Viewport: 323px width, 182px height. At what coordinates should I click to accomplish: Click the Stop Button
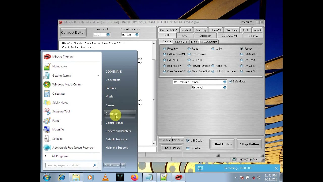250,144
